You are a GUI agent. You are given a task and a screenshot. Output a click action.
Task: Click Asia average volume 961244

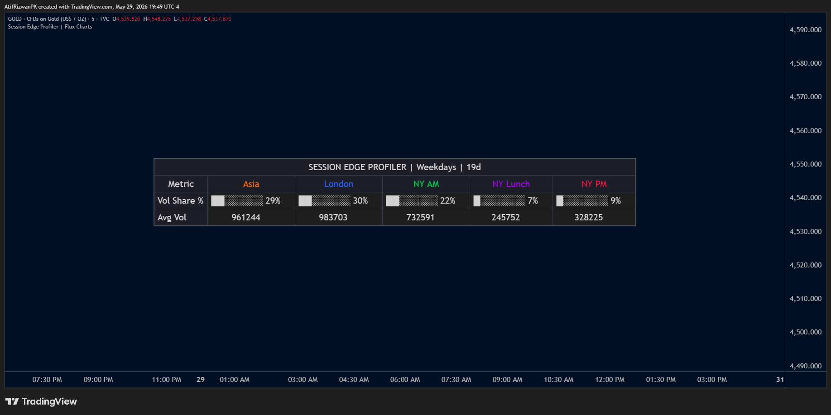(x=246, y=217)
